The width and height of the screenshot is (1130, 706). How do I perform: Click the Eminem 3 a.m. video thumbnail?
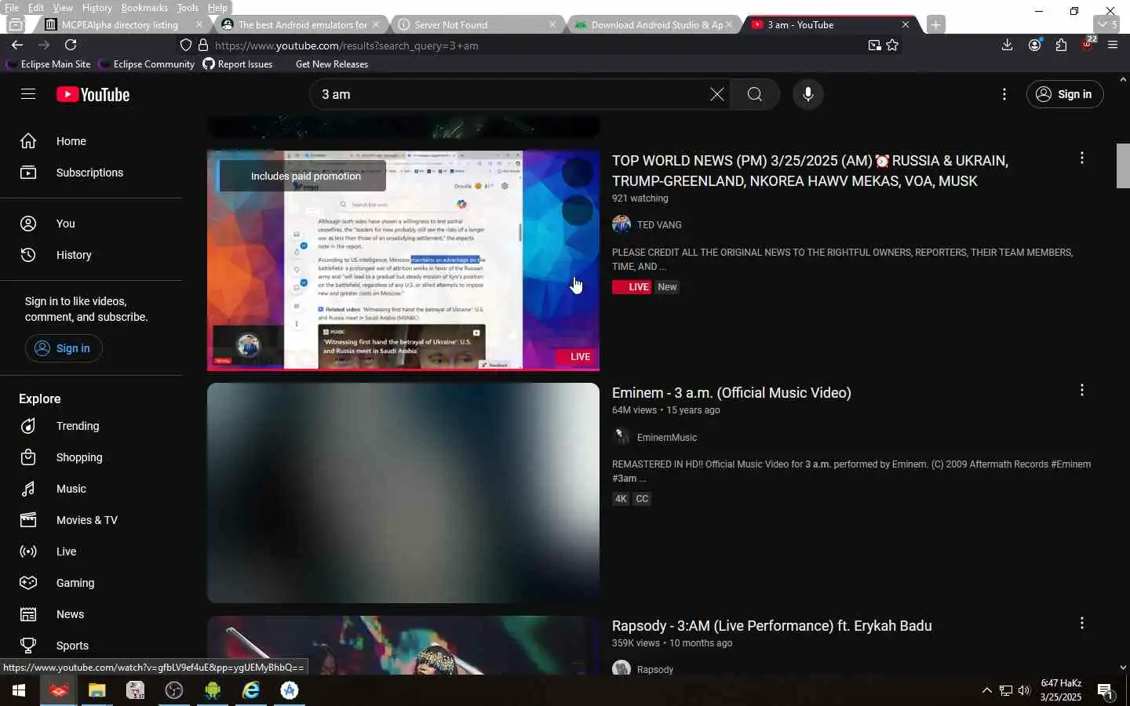403,493
